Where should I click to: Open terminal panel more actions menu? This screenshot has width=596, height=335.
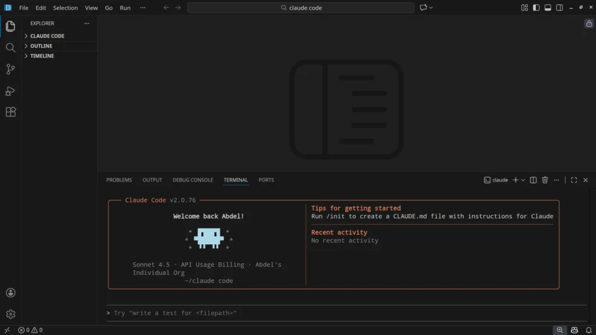(556, 180)
